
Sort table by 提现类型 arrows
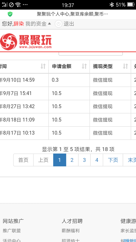pos(125,66)
